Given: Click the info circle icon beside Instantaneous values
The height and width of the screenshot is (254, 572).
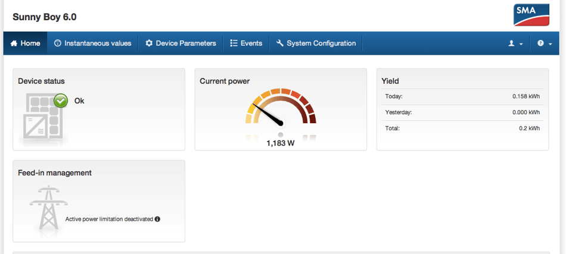Looking at the screenshot, I should 58,43.
